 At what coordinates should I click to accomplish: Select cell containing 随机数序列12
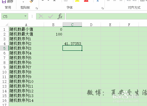click(26, 91)
